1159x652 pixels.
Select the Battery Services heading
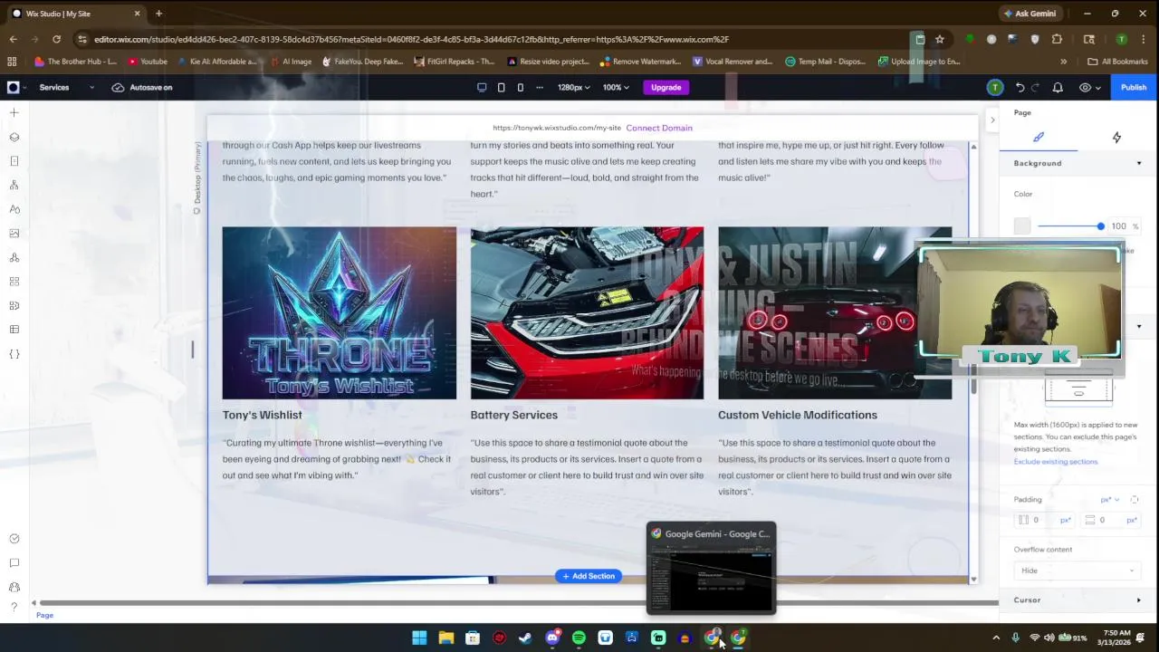point(514,415)
